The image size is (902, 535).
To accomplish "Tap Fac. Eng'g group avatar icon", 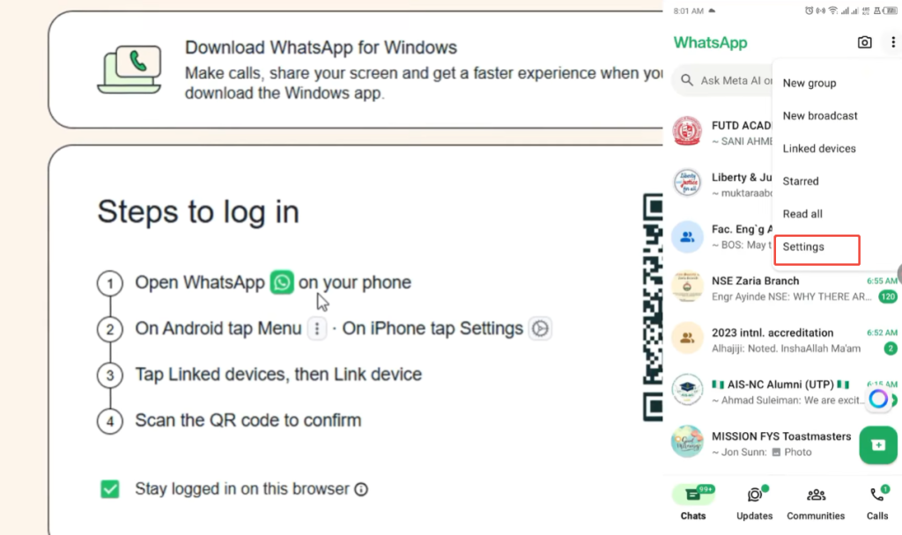I will click(687, 236).
